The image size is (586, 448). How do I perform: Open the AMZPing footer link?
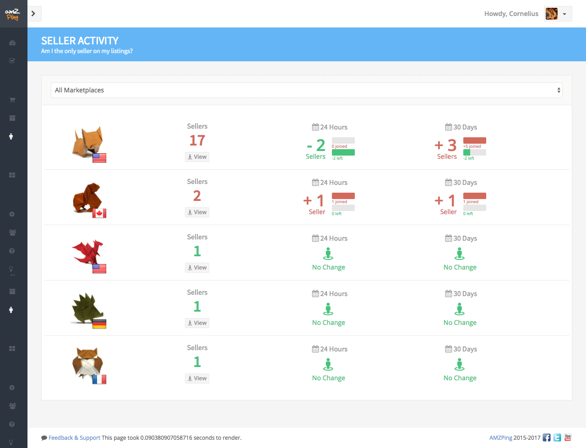(501, 438)
